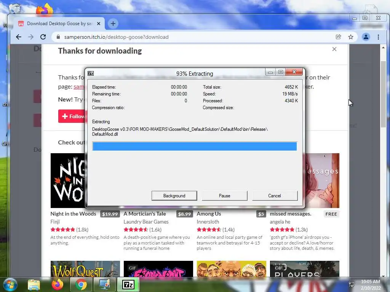This screenshot has width=390, height=292.
Task: Click the 7-Zip taskbar button
Action: 128,284
